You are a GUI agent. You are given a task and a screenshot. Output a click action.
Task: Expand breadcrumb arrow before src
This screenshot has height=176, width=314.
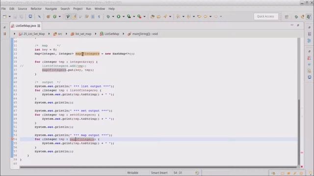coord(49,34)
